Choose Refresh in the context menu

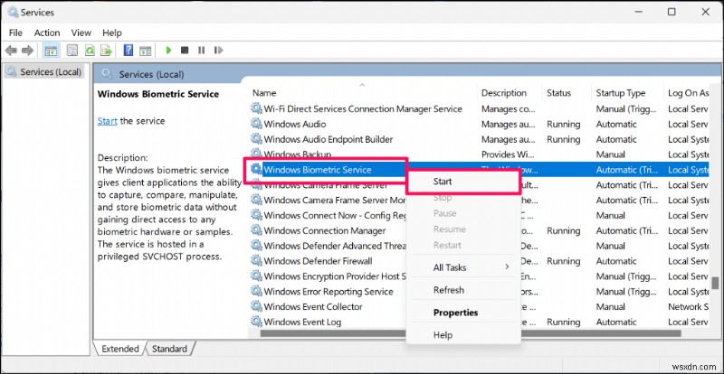click(x=463, y=290)
